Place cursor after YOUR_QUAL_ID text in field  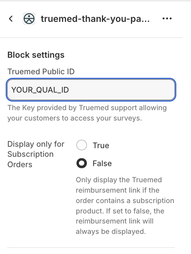point(69,90)
